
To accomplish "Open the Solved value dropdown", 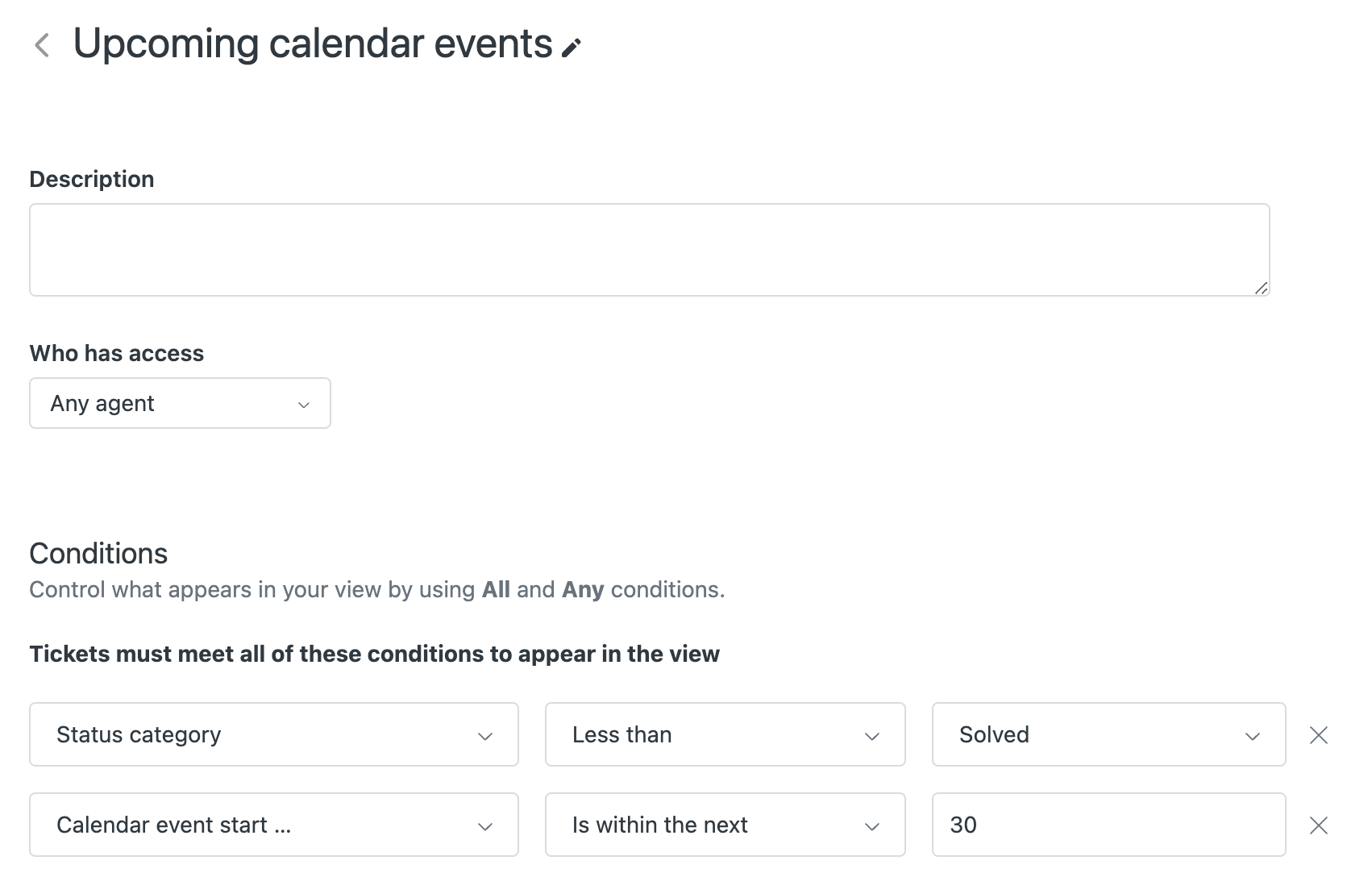I will pyautogui.click(x=1108, y=734).
